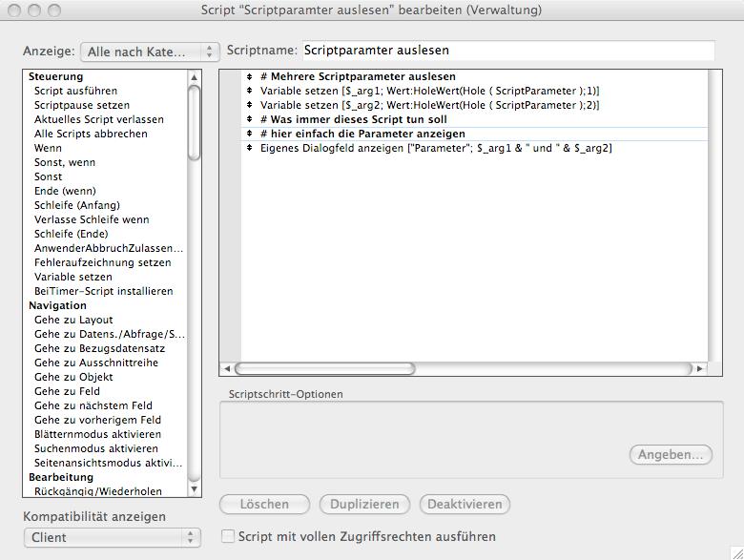Enable 'Script mit vollen Zugriffsrechten ausführen' checkbox

(x=228, y=537)
